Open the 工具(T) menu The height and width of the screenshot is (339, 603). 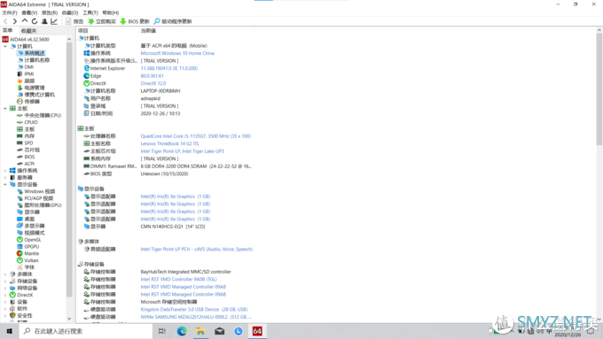pyautogui.click(x=90, y=12)
